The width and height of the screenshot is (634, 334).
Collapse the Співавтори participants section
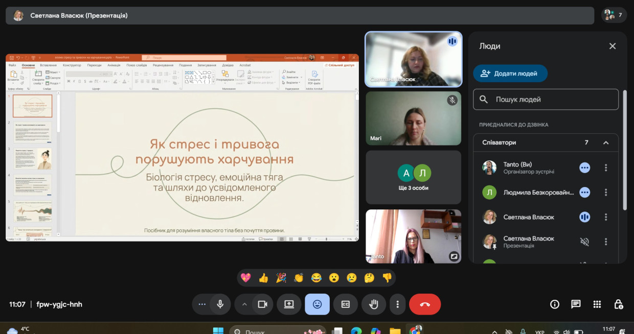tap(606, 142)
